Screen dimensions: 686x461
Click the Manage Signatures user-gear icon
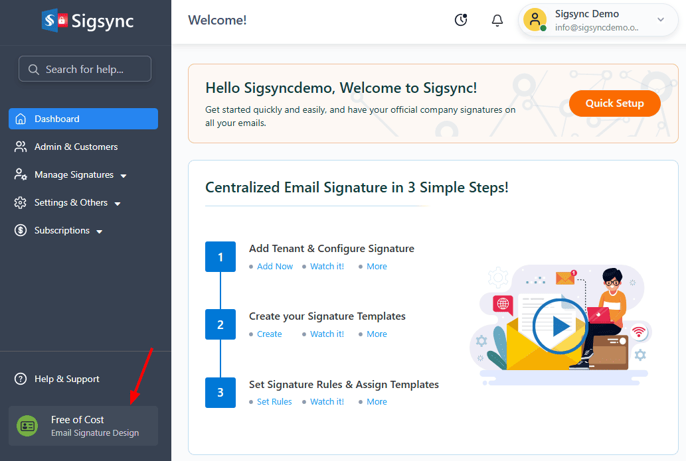[x=21, y=174]
